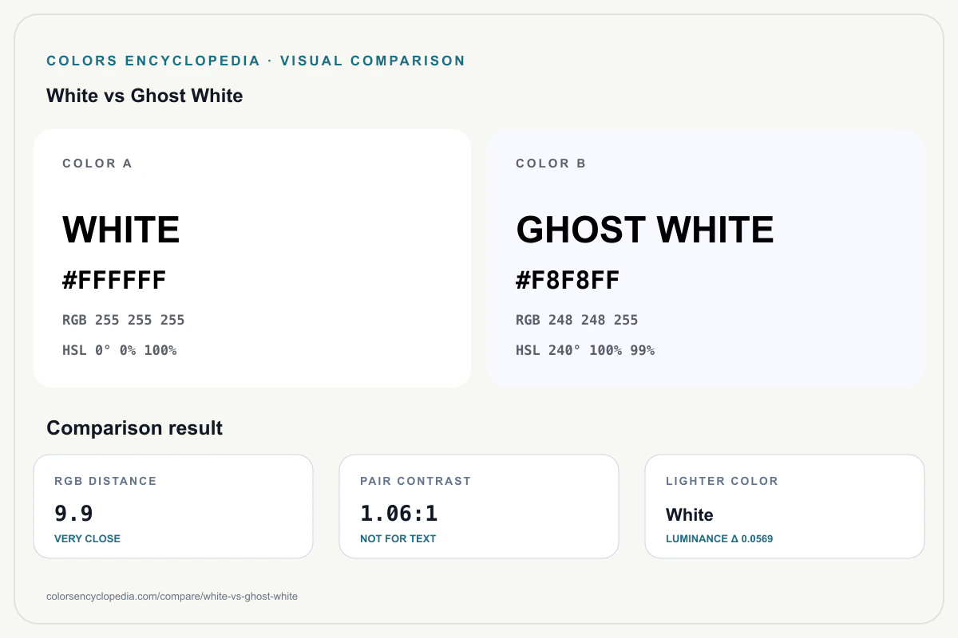The width and height of the screenshot is (958, 638).
Task: Click the 'COLOR A' label
Action: tap(97, 163)
